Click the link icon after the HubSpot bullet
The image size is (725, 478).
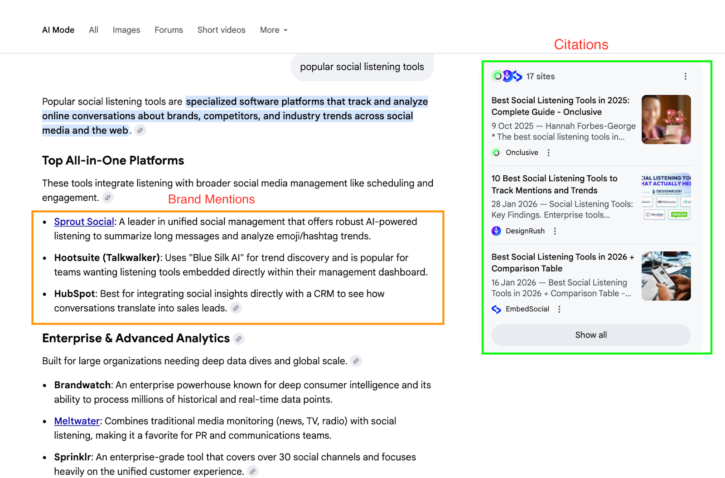[236, 308]
